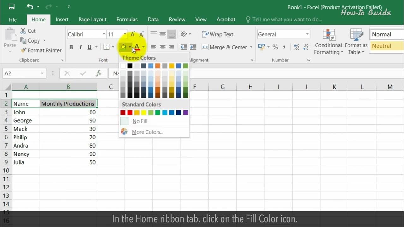This screenshot has height=227, width=404.
Task: Click the Decrease Indent icon
Action: click(184, 47)
